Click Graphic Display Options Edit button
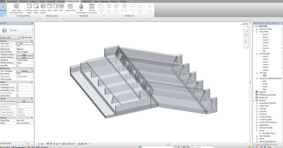The height and width of the screenshot is (148, 283). pyautogui.click(x=25, y=57)
